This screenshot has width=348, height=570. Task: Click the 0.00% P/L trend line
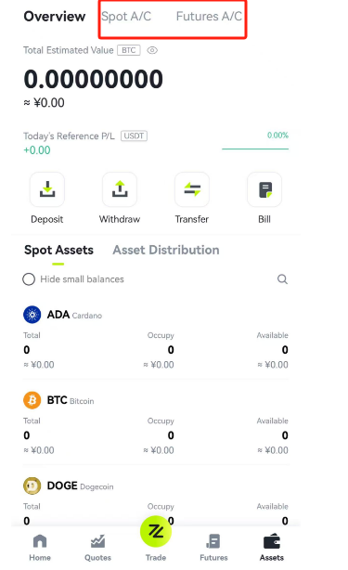(255, 149)
